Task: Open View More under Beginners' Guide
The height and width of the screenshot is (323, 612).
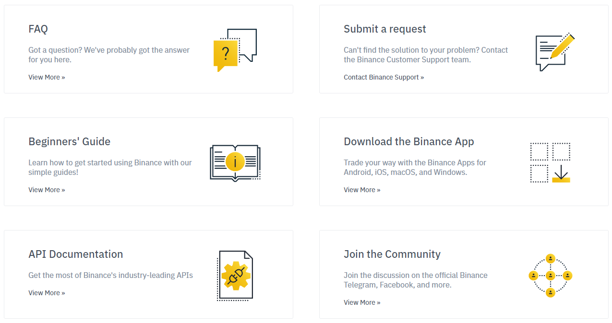Action: click(47, 190)
